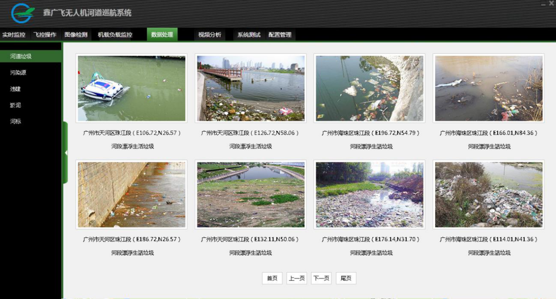Click the caption 广州市海珠区珠江段 (E166.01,N84.36)
556x299 pixels.
coord(489,133)
